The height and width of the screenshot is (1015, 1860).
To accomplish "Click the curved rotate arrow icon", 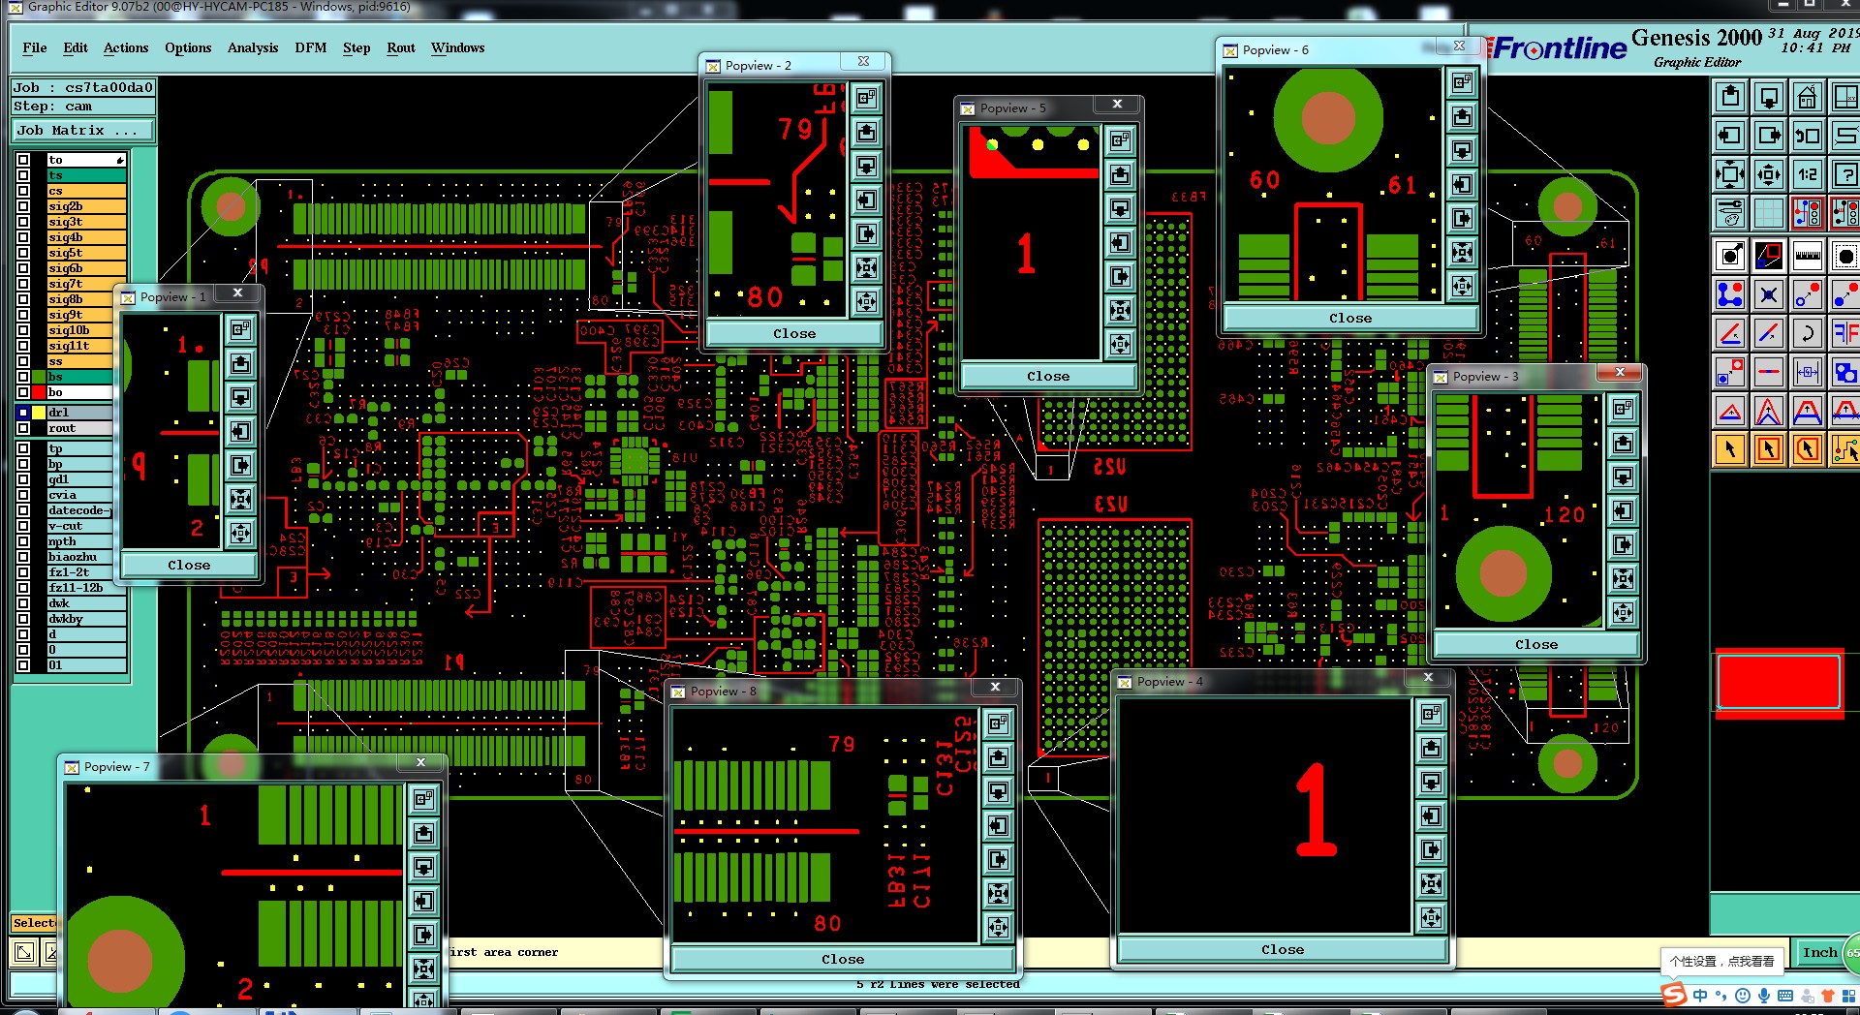I will tap(1808, 333).
